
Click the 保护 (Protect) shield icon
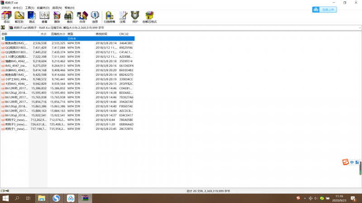coord(135,17)
